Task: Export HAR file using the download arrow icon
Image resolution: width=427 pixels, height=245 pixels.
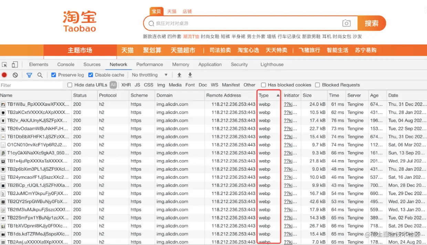Action: pos(190,75)
